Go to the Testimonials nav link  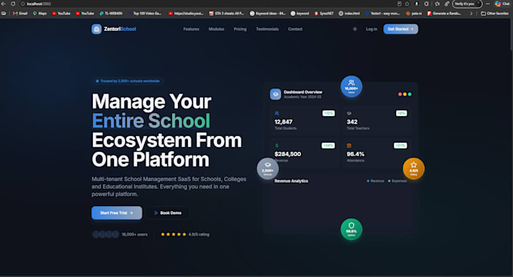pos(267,29)
